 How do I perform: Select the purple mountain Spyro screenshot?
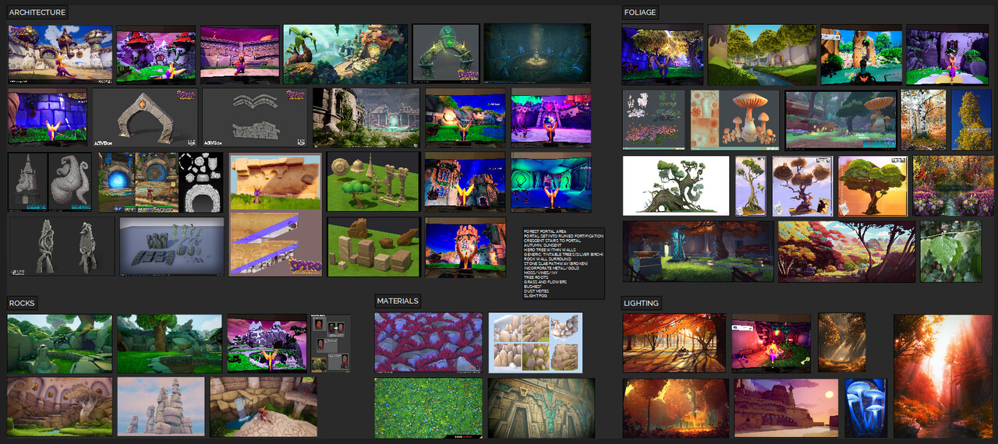click(x=267, y=344)
